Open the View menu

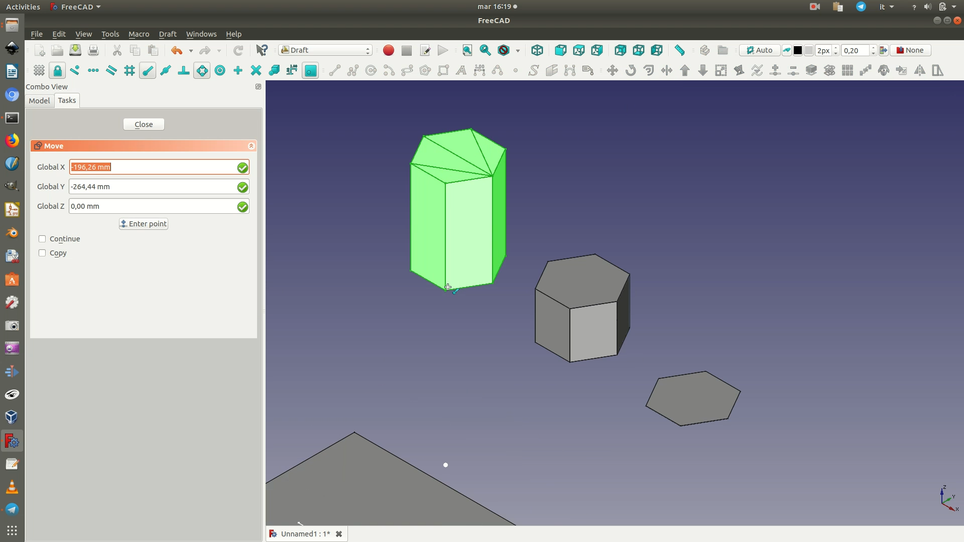tap(83, 34)
